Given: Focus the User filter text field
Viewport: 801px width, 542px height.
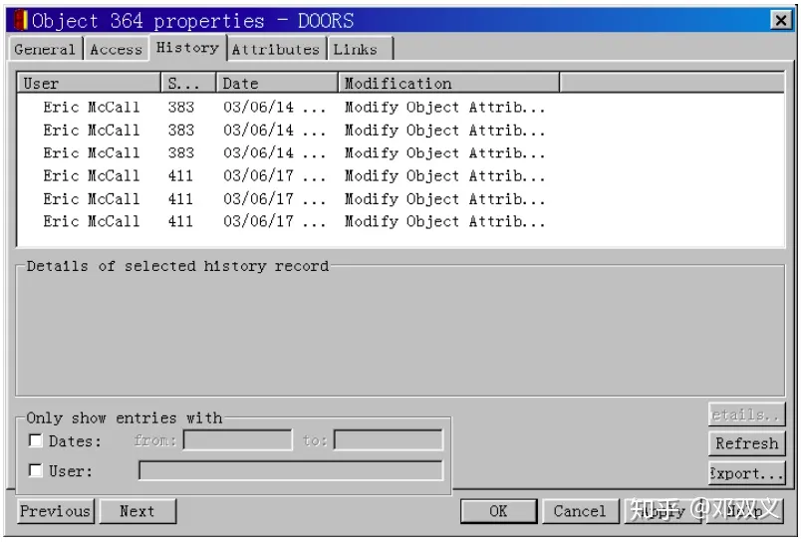Looking at the screenshot, I should tap(290, 470).
